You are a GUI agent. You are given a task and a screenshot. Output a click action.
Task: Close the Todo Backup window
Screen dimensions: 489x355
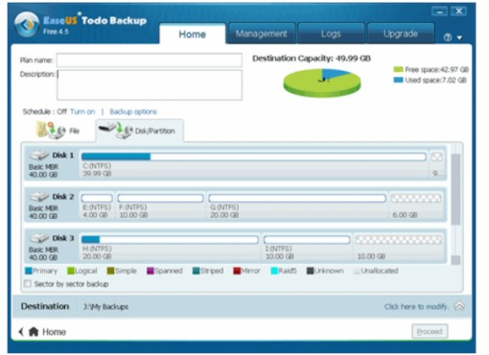458,12
